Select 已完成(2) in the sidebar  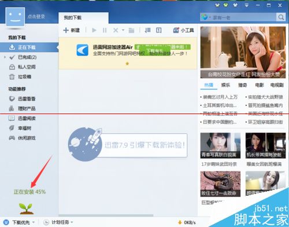(x=27, y=57)
